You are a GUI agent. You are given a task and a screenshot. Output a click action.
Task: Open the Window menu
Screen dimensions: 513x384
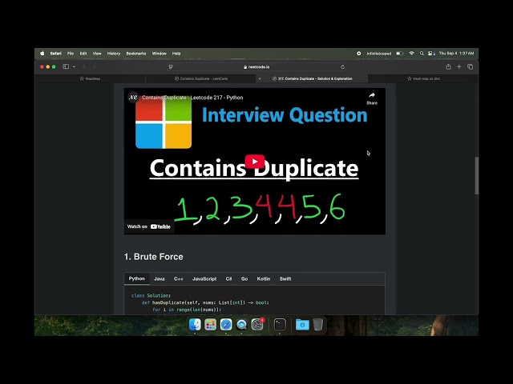(x=160, y=54)
